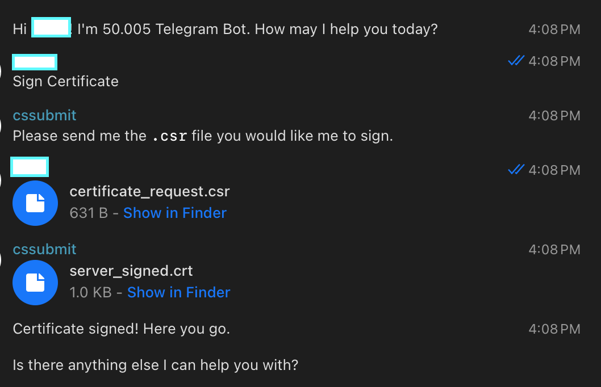This screenshot has width=601, height=387.
Task: Open cssubmit profile above the .csr request message
Action: [x=44, y=115]
